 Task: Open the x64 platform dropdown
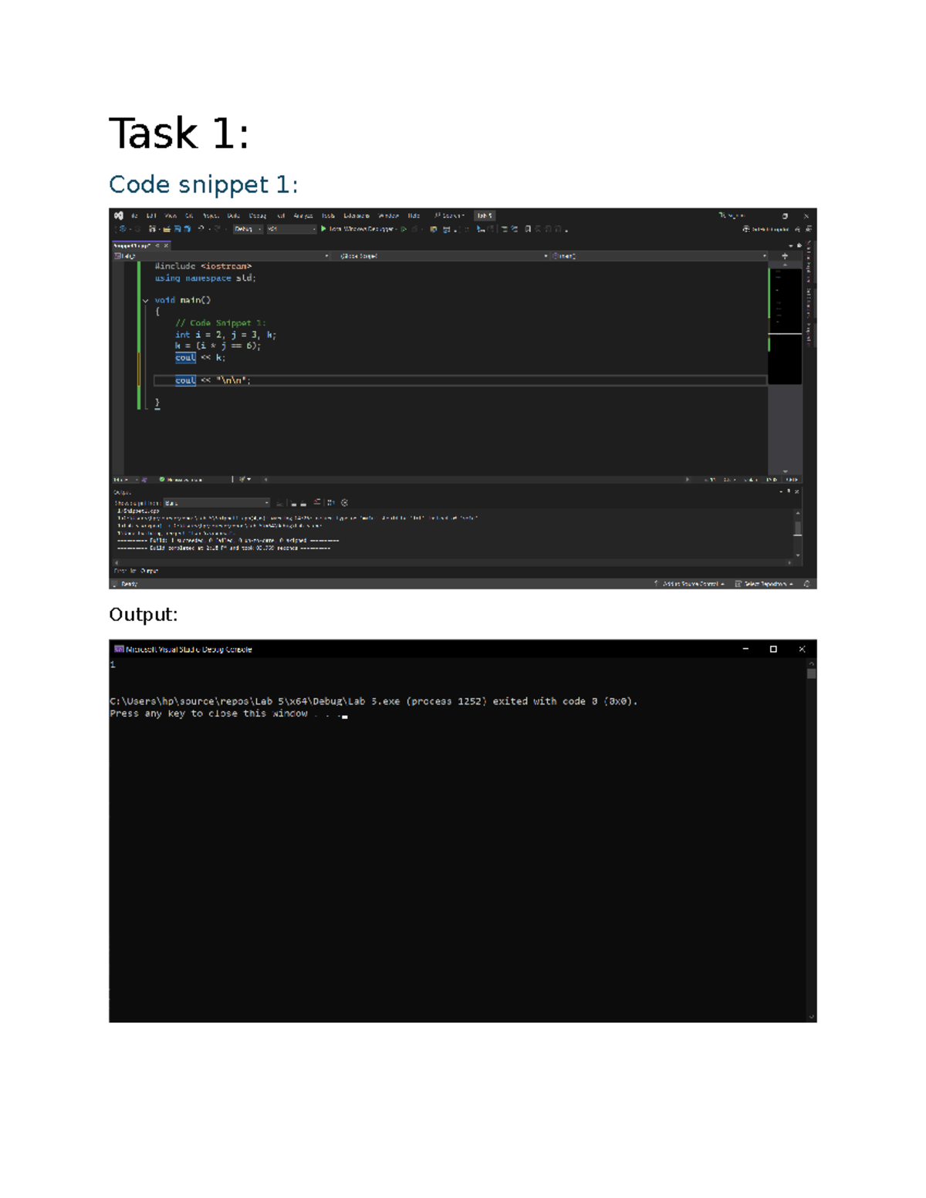(x=291, y=229)
